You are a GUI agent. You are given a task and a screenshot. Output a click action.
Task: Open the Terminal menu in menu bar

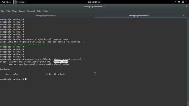click(x=31, y=11)
